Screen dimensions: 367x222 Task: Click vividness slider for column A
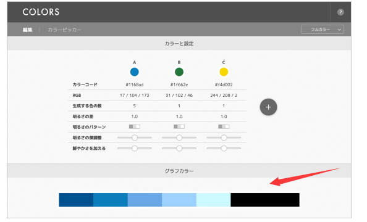coord(134,148)
